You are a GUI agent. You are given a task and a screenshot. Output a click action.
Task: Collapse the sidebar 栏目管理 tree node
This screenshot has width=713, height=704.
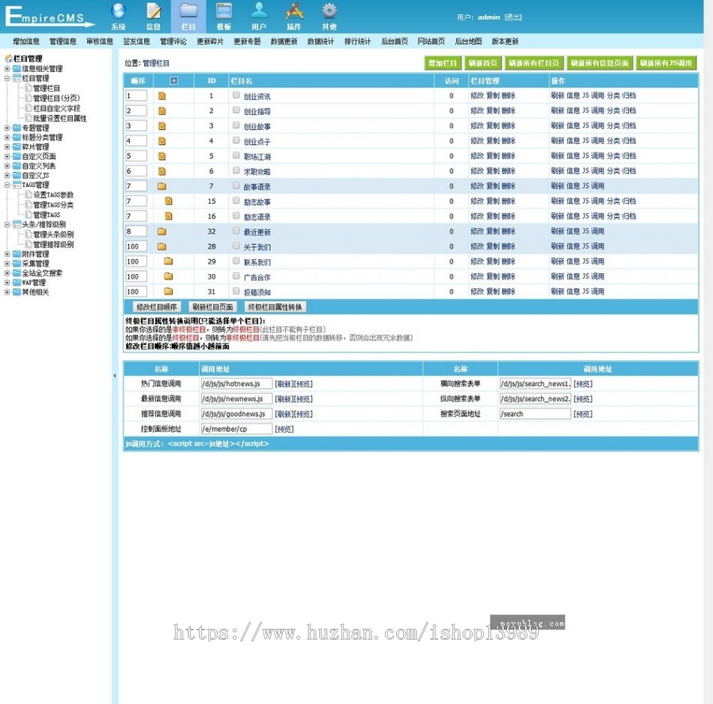[x=7, y=78]
